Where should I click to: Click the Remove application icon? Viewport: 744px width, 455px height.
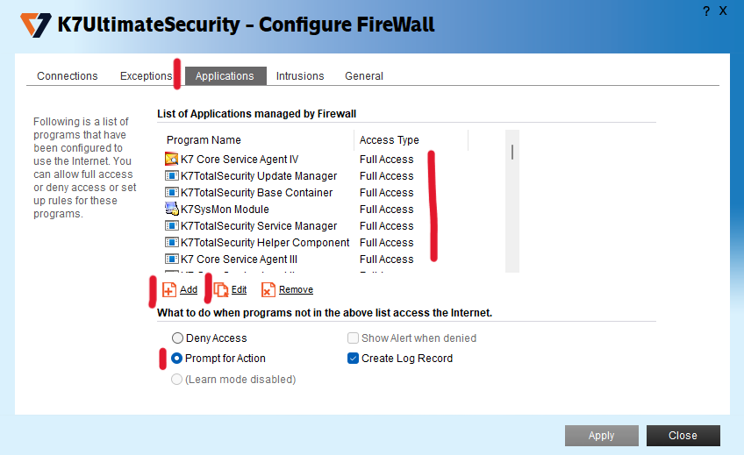[x=268, y=290]
